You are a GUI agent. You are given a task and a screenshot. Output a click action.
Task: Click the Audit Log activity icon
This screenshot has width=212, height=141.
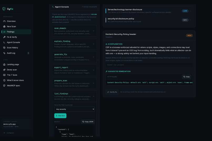[4, 53]
